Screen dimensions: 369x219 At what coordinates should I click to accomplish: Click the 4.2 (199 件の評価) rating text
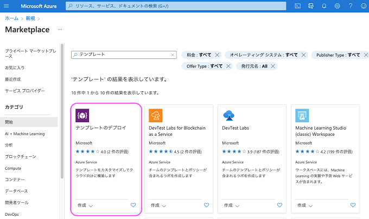click(336, 152)
